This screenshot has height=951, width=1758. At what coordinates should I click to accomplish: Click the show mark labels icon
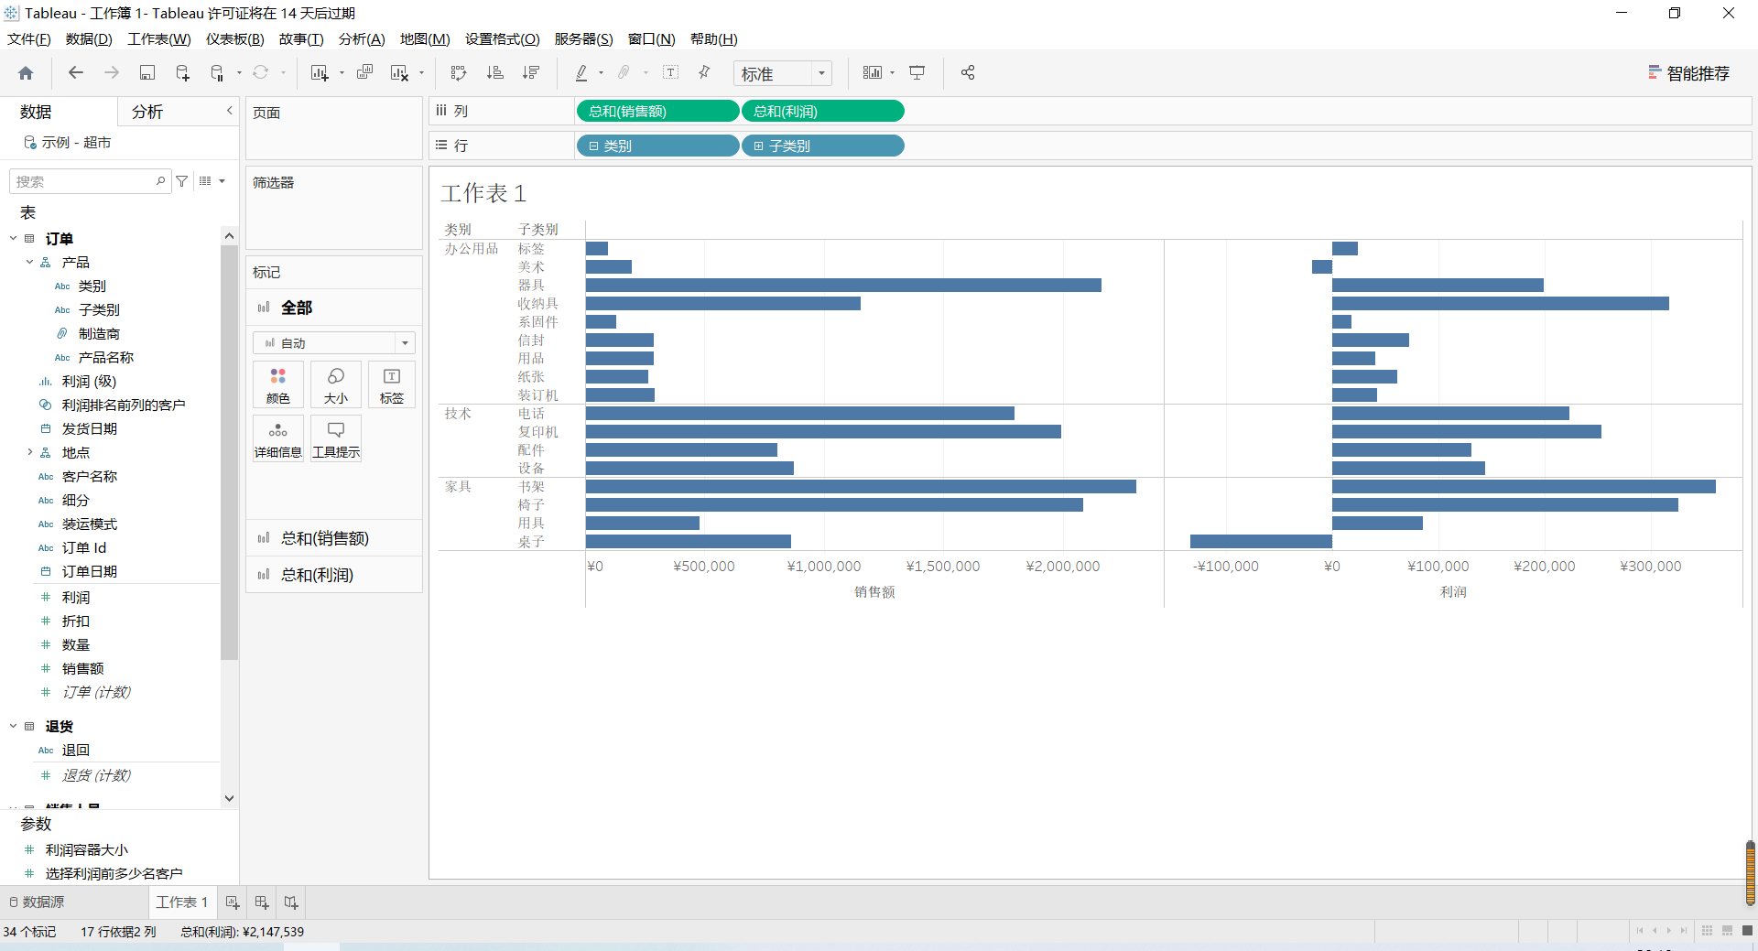670,72
